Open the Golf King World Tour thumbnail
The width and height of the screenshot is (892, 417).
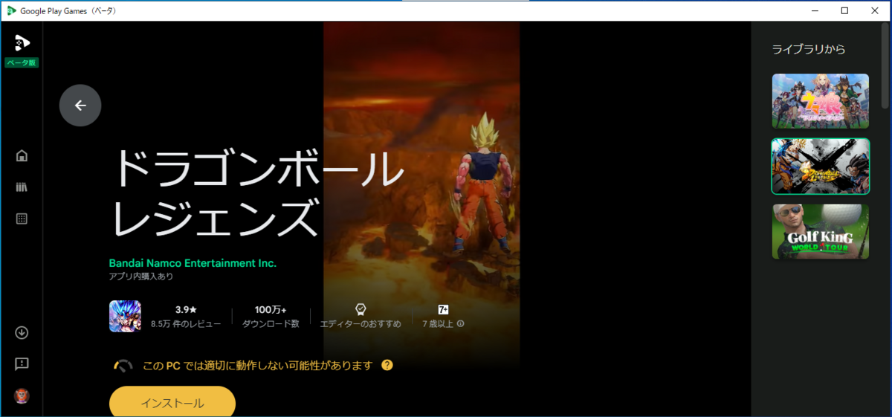821,232
